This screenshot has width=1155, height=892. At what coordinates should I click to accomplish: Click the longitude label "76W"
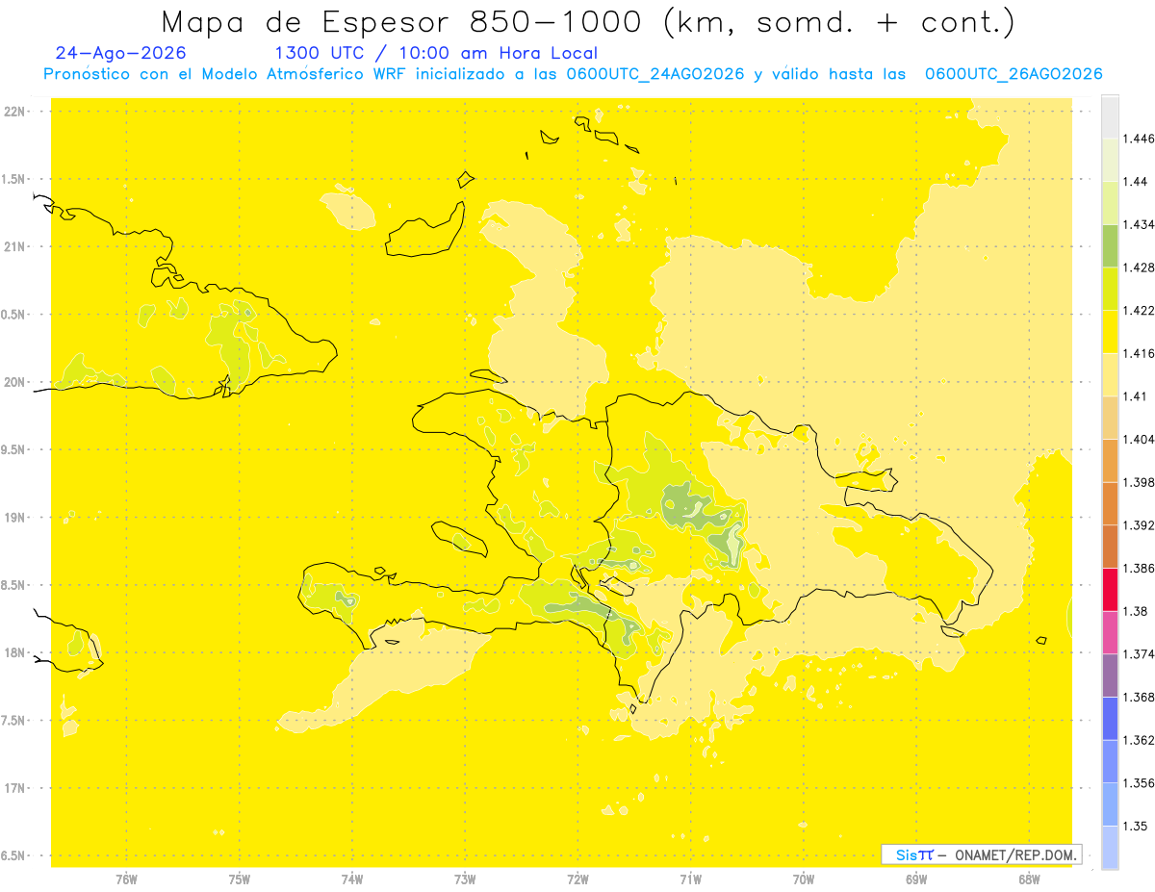[x=126, y=879]
